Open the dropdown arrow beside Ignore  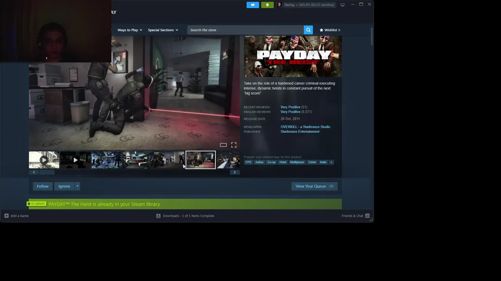[77, 186]
